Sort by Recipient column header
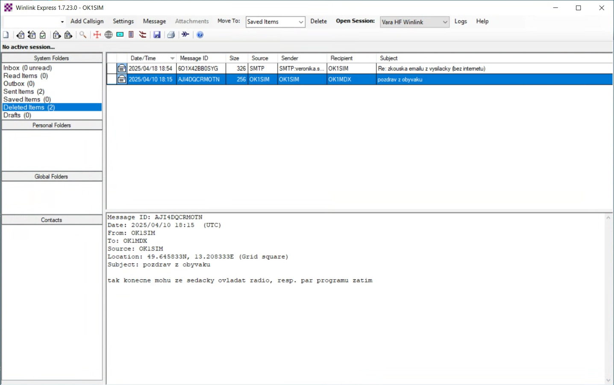The width and height of the screenshot is (614, 385). 351,58
